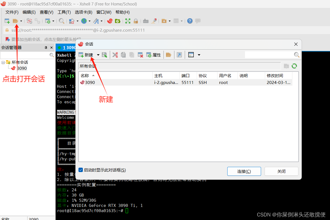Click the search field in the sessions dialog
The width and height of the screenshot is (330, 220).
pos(269,55)
